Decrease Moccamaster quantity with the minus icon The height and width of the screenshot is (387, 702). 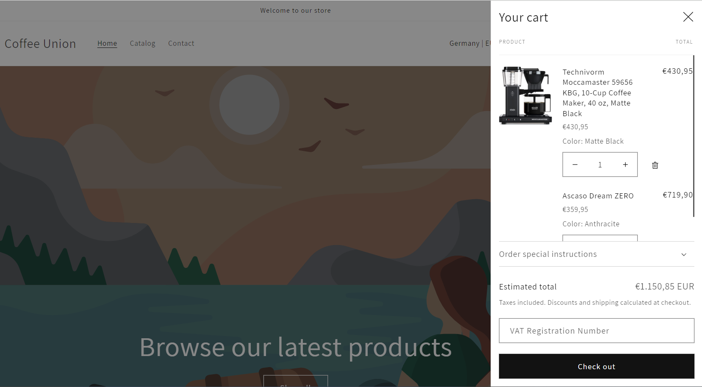tap(575, 164)
